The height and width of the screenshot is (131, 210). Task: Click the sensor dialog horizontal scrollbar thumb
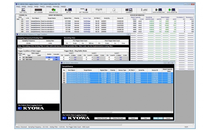[x=88, y=112]
